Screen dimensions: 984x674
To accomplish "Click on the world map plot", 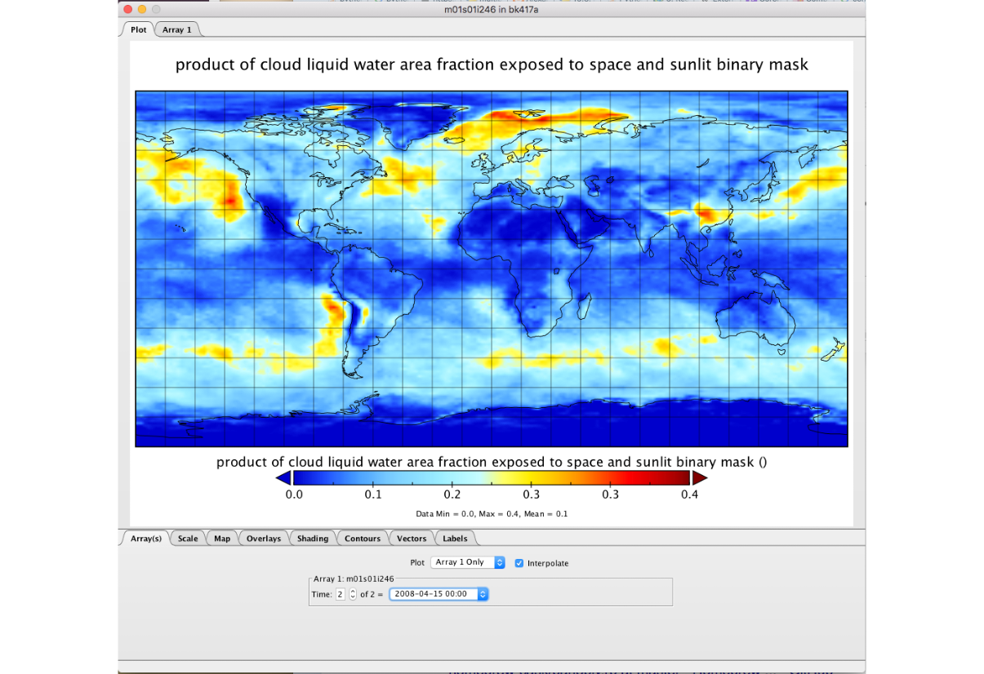I will tap(491, 268).
